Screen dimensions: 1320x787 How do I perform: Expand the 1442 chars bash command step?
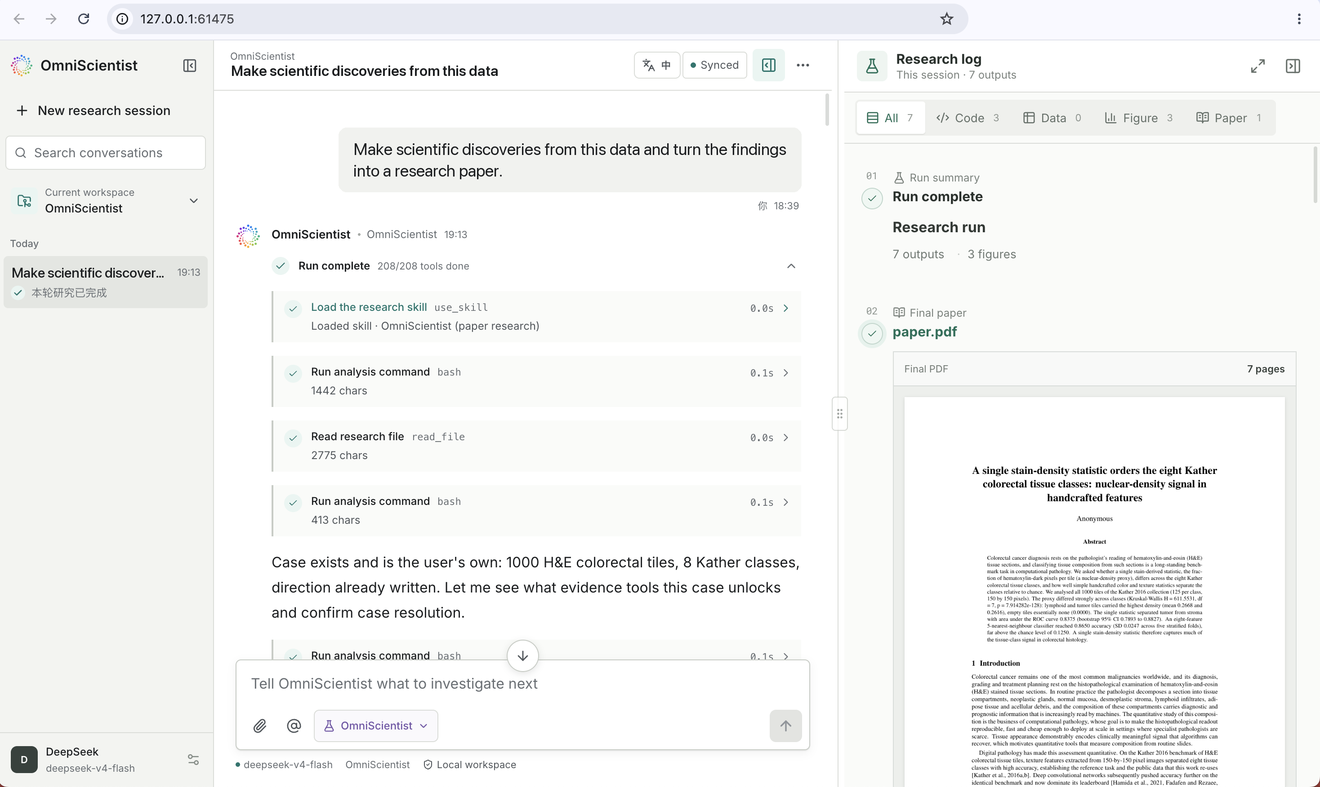pos(785,373)
